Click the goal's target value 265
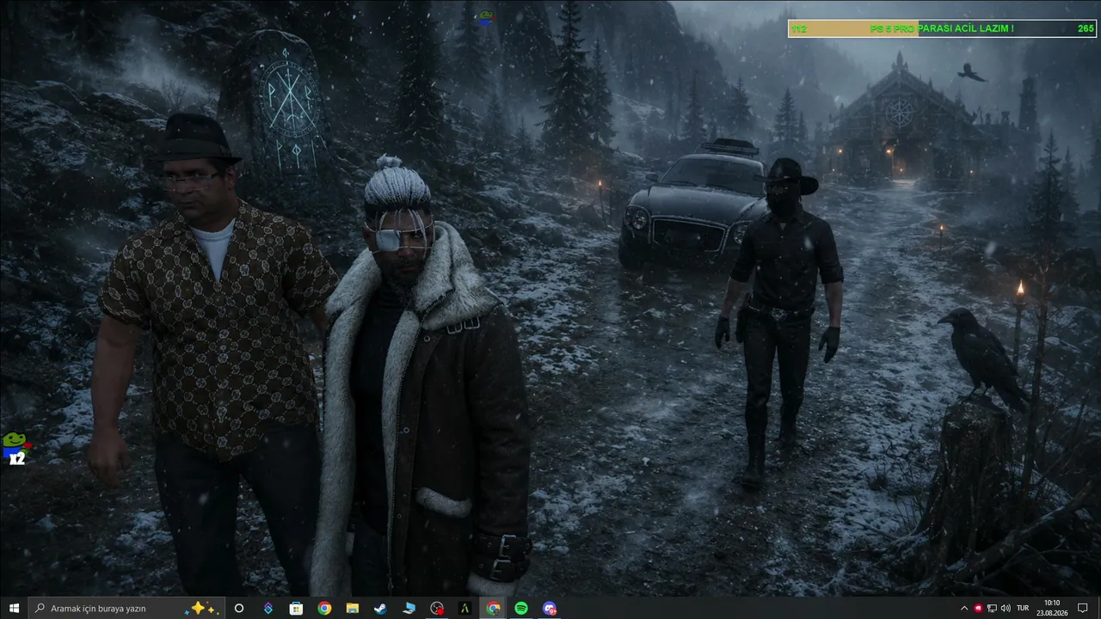1101x619 pixels. tap(1086, 29)
